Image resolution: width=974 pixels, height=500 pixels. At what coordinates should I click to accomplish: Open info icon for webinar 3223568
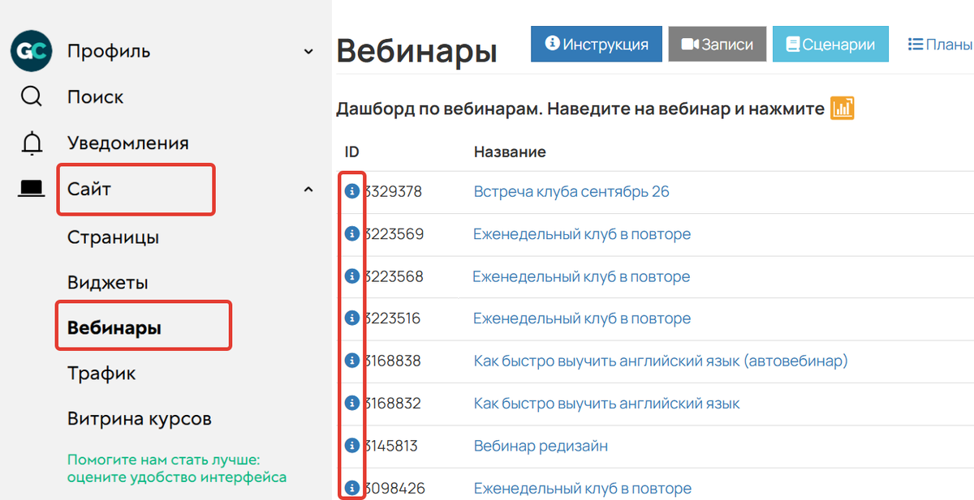(351, 276)
